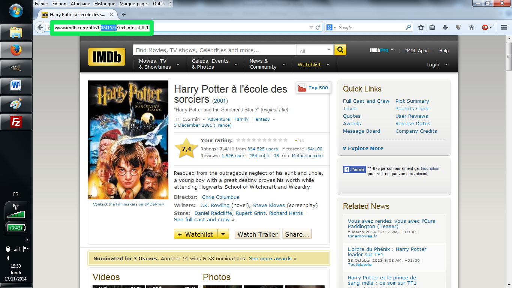Open the URL bar history dropdown arrow
Screen dimensions: 512x288
pyautogui.click(x=311, y=27)
